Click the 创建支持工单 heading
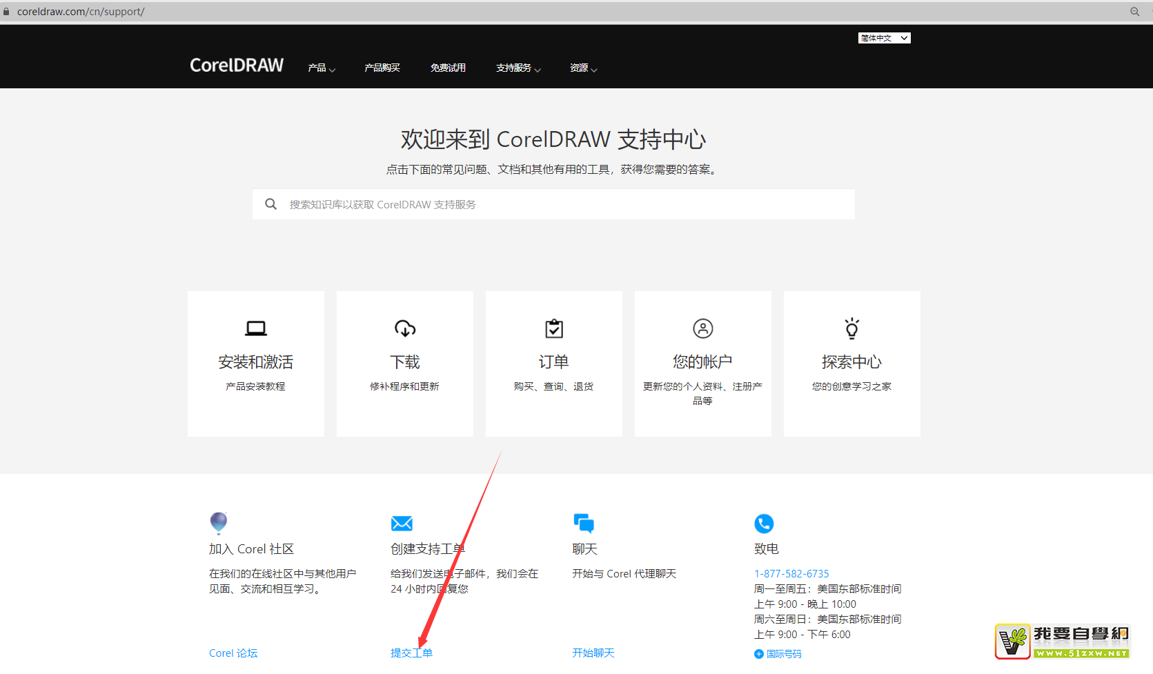The width and height of the screenshot is (1153, 674). click(x=428, y=549)
